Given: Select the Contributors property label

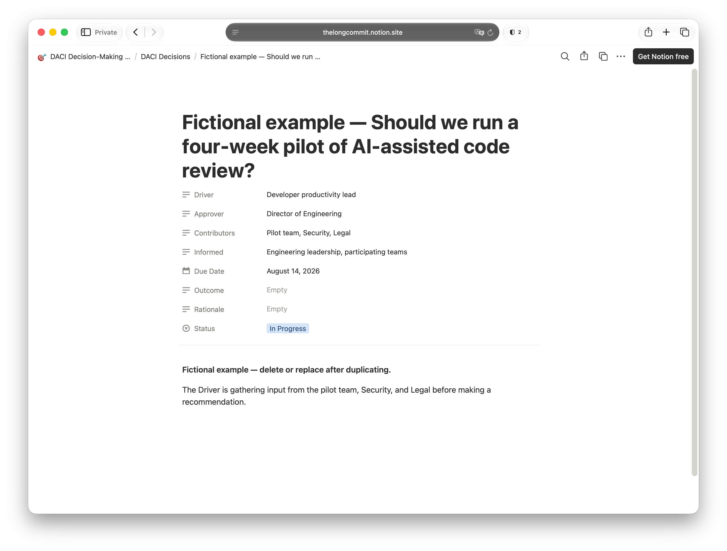Looking at the screenshot, I should coord(214,233).
